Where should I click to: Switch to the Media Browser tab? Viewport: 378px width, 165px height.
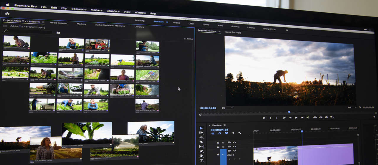pos(58,23)
